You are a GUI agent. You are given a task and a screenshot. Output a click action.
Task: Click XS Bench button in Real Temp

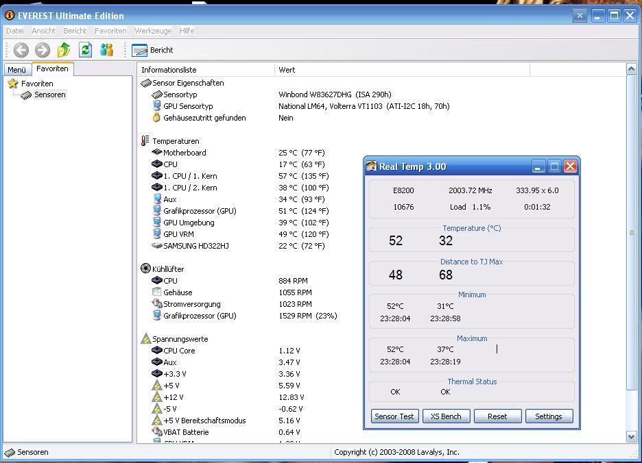[x=446, y=416]
